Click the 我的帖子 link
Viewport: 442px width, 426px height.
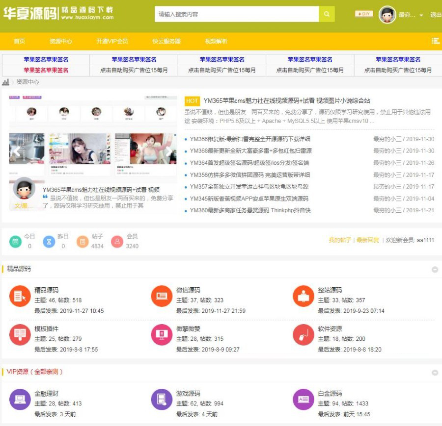pos(340,240)
